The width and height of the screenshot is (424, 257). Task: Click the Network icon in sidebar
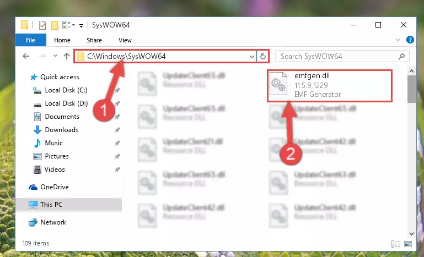(x=33, y=222)
